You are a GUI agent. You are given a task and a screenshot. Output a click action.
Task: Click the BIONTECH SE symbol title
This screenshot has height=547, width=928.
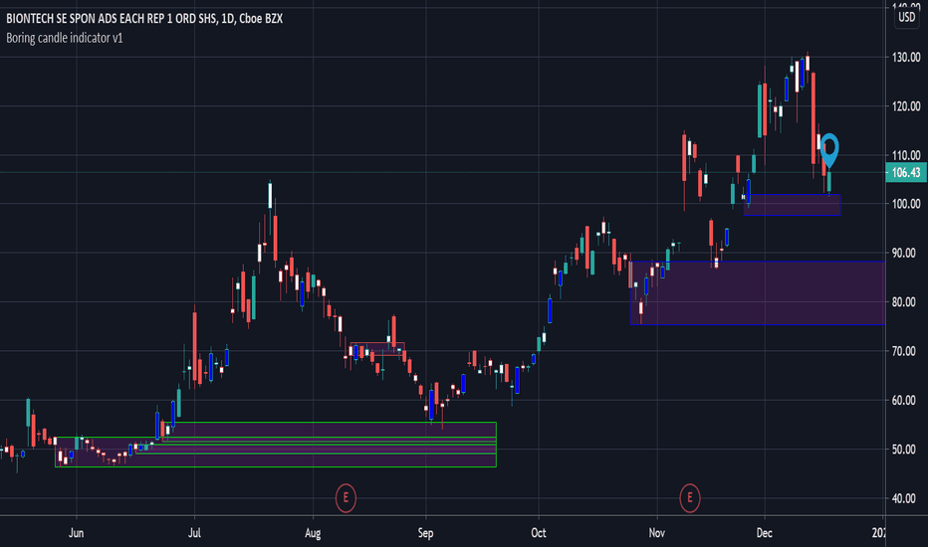click(x=144, y=19)
